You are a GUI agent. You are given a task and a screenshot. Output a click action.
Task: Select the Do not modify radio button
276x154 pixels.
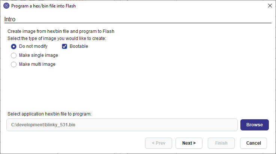(13, 46)
